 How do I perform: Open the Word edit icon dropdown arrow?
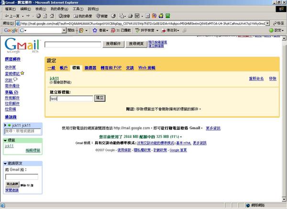coord(142,16)
